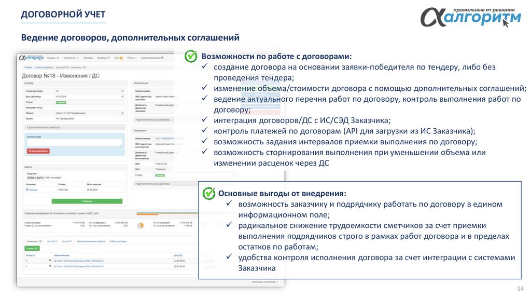Switch to the Акты КС-3 tab

click(x=67, y=241)
